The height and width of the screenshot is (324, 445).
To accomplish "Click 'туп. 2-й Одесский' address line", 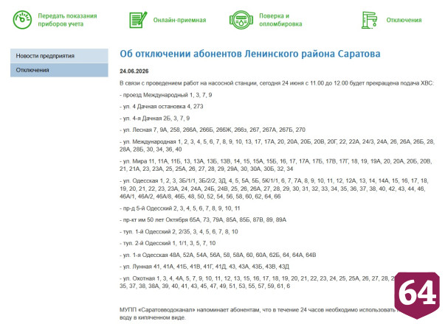I will (168, 243).
